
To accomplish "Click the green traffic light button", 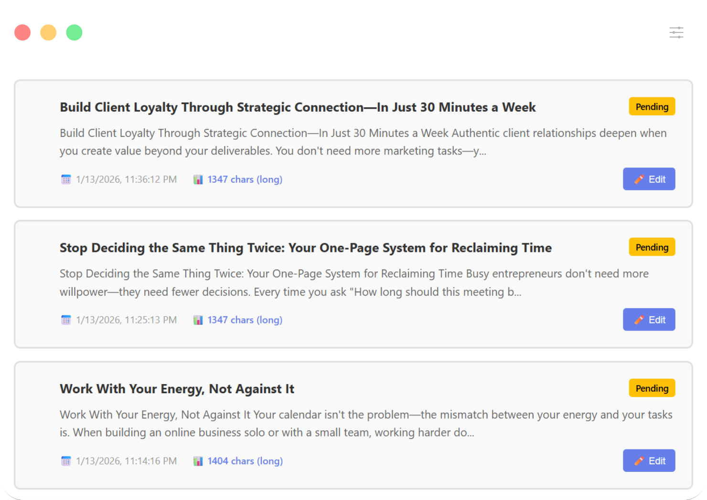I will [x=74, y=32].
